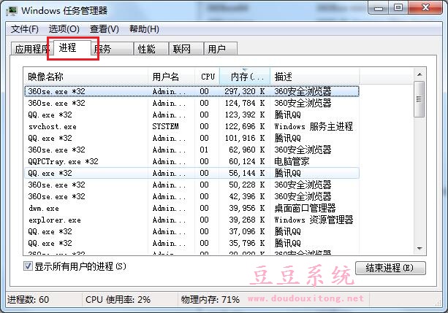Sort by 描述 column header

click(x=314, y=77)
